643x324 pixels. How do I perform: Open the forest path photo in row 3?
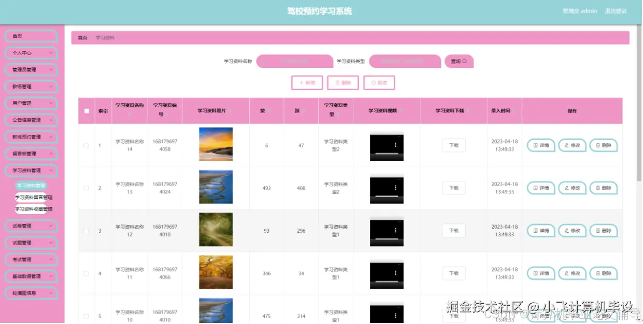pyautogui.click(x=216, y=230)
